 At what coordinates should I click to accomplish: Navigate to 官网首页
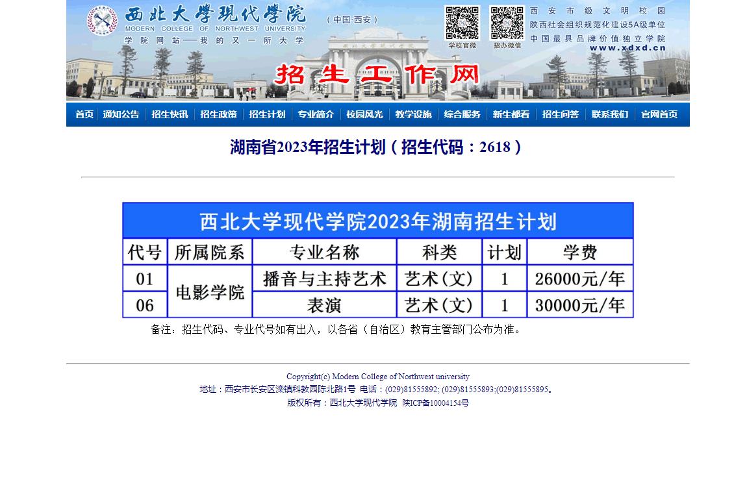[659, 114]
